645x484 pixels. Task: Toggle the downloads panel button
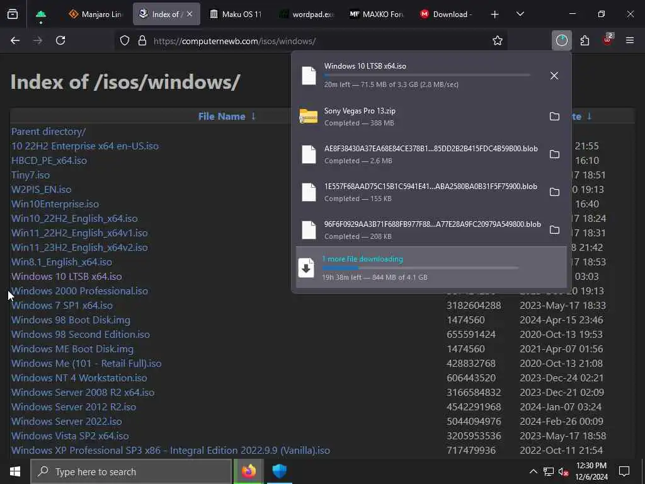click(x=561, y=40)
